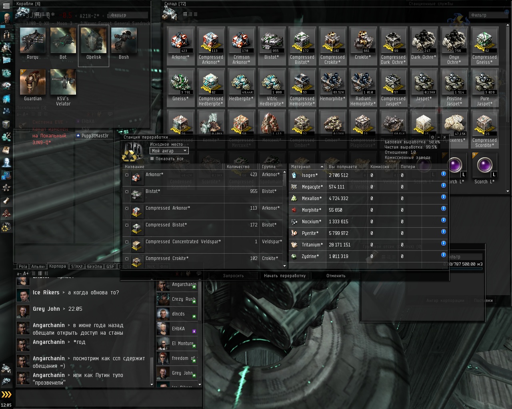Viewport: 512px width, 409px height.
Task: Select the KSV's Velator ship
Action: [x=63, y=87]
